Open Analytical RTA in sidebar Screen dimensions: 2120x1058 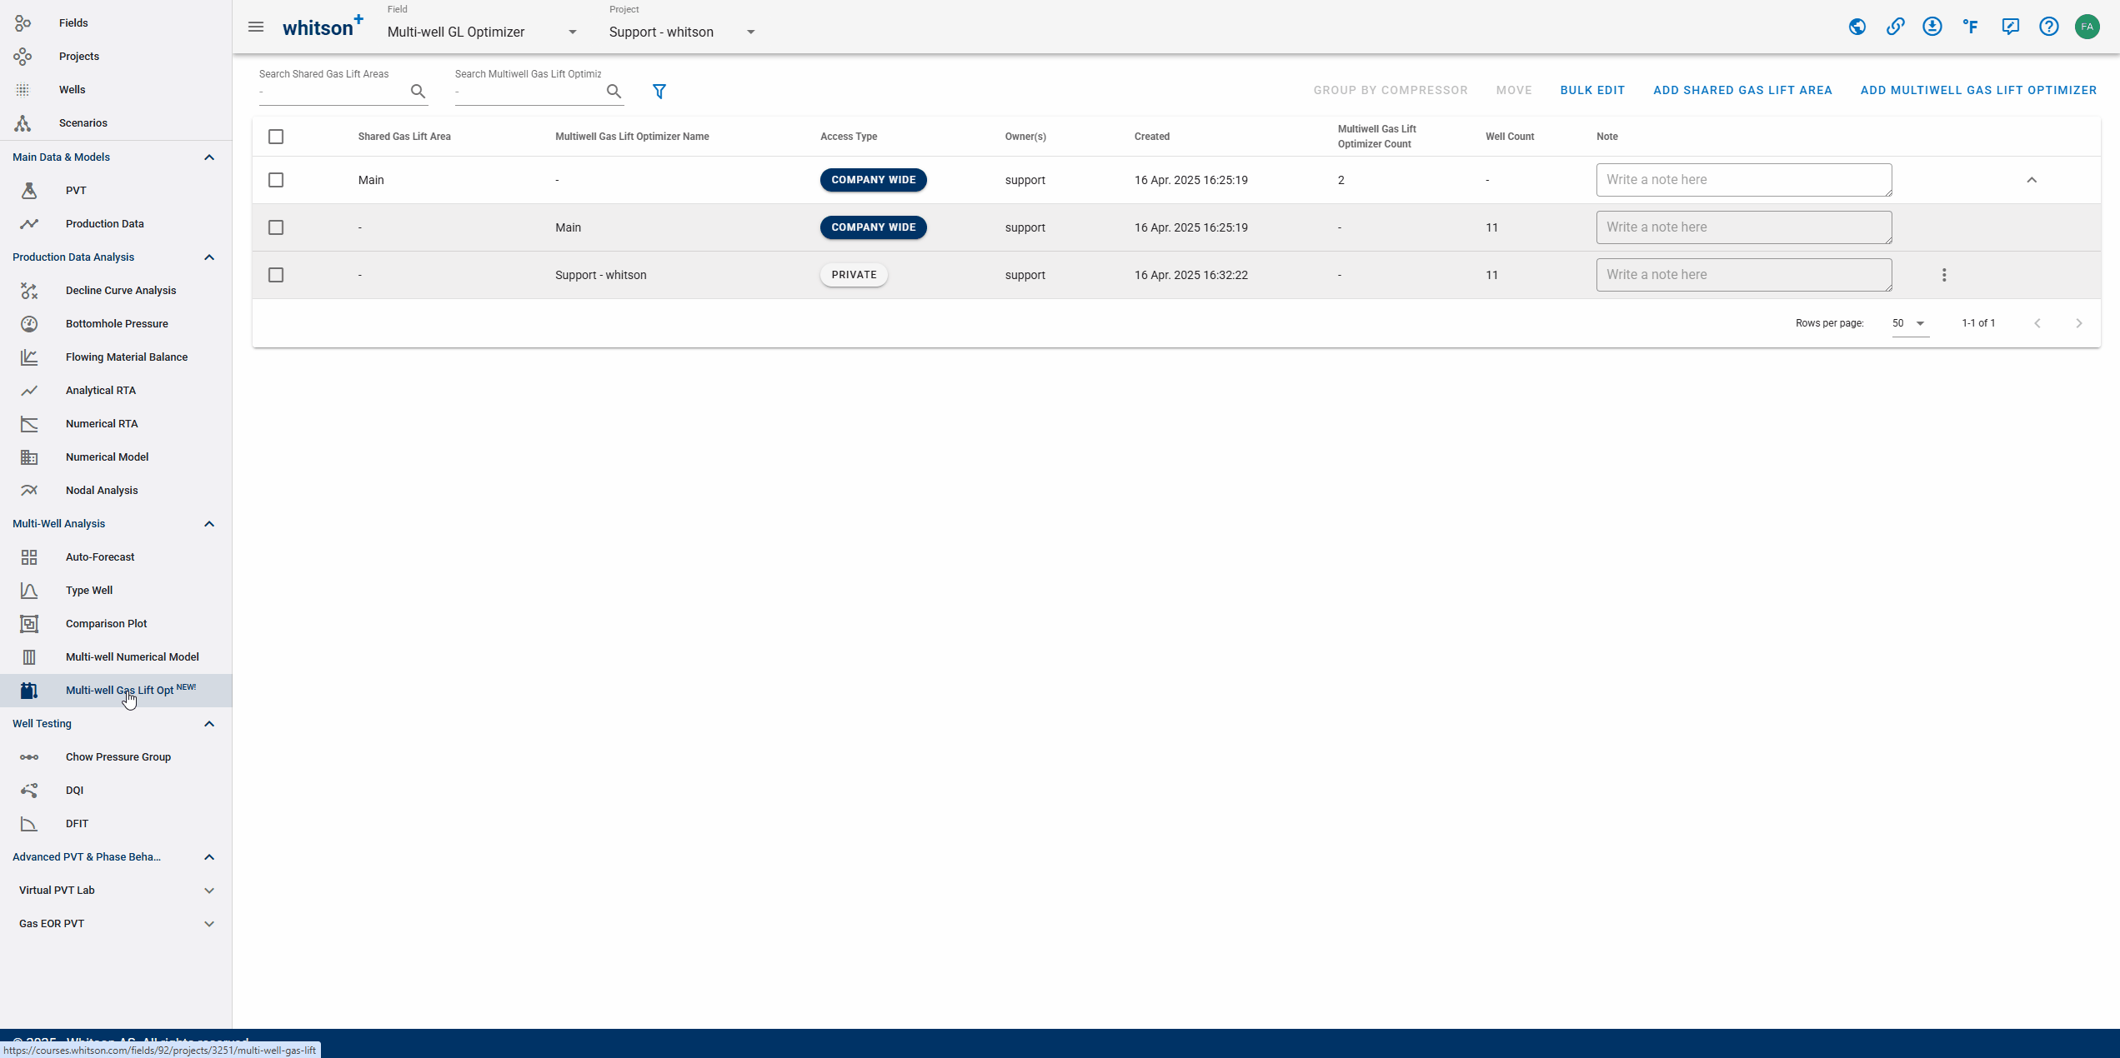(x=116, y=390)
